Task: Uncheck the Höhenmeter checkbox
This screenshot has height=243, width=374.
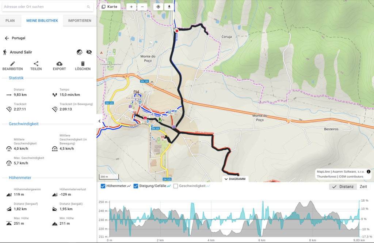Action: 103,186
